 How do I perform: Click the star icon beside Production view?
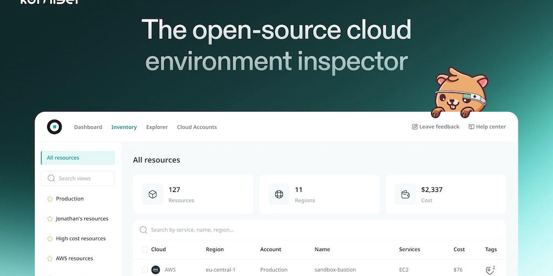[50, 199]
